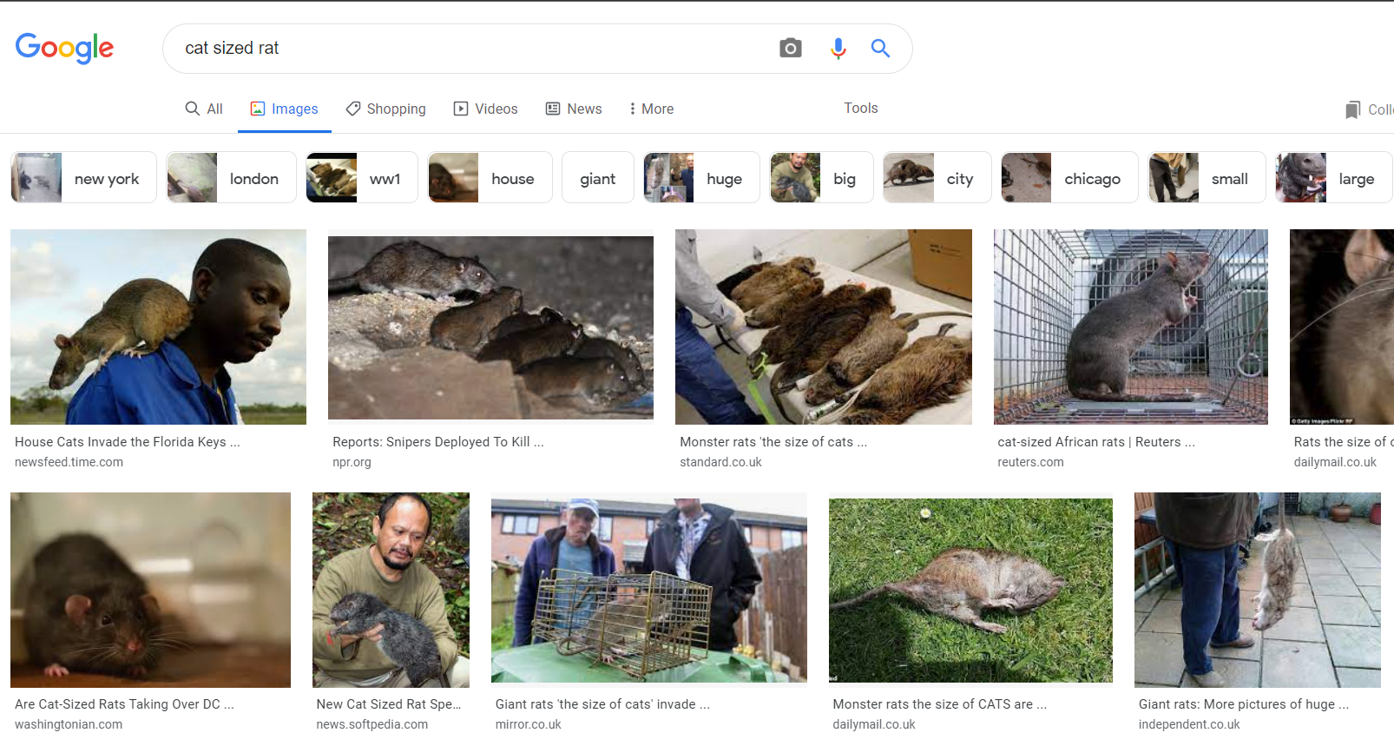Filter by 'london' chip

point(231,178)
